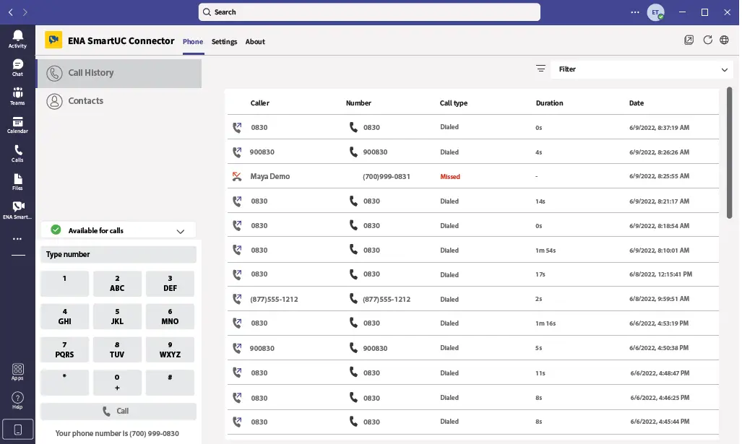Open the language globe icon
Screen dimensions: 742x444
click(724, 40)
